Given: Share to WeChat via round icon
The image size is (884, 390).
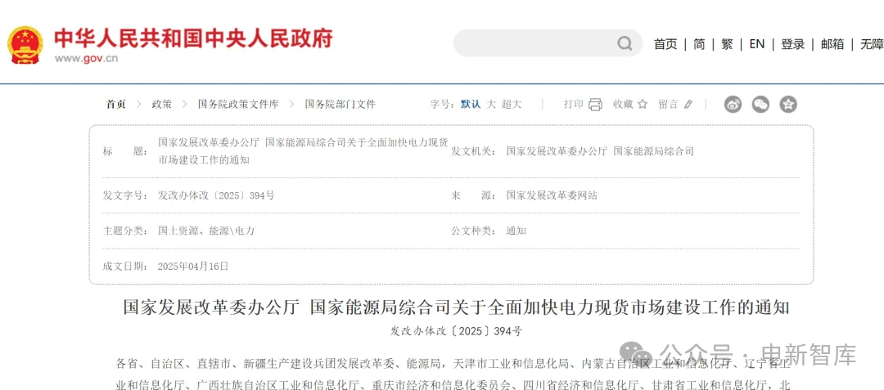Looking at the screenshot, I should click(760, 104).
